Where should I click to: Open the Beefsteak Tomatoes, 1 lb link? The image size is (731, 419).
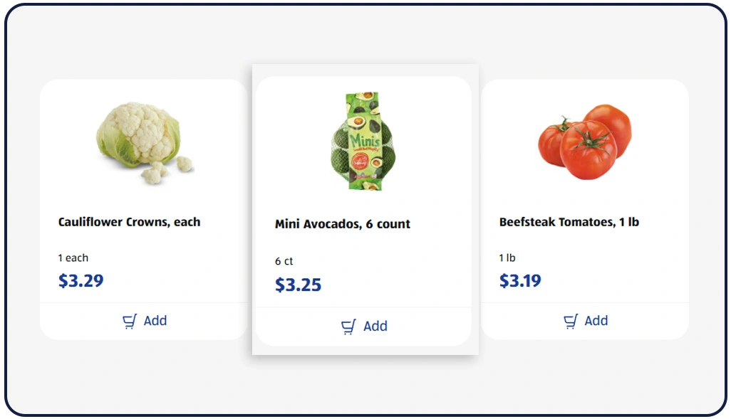tap(570, 221)
